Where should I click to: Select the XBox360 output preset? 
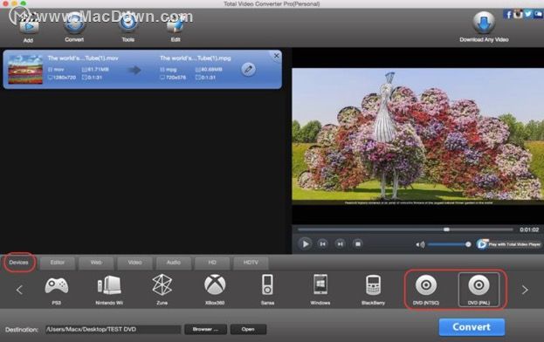point(215,290)
